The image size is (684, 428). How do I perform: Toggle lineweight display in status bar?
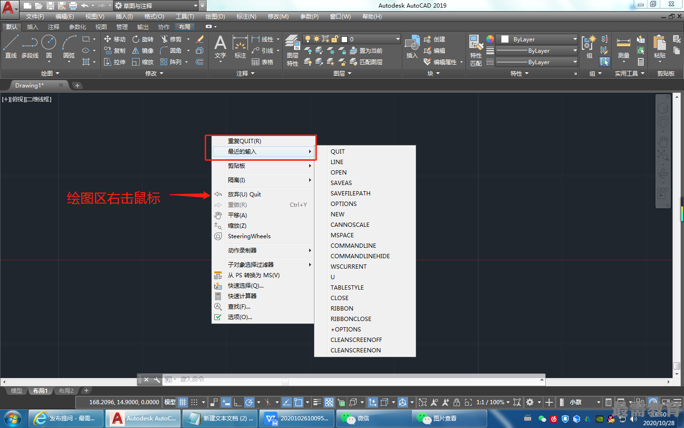(317, 402)
